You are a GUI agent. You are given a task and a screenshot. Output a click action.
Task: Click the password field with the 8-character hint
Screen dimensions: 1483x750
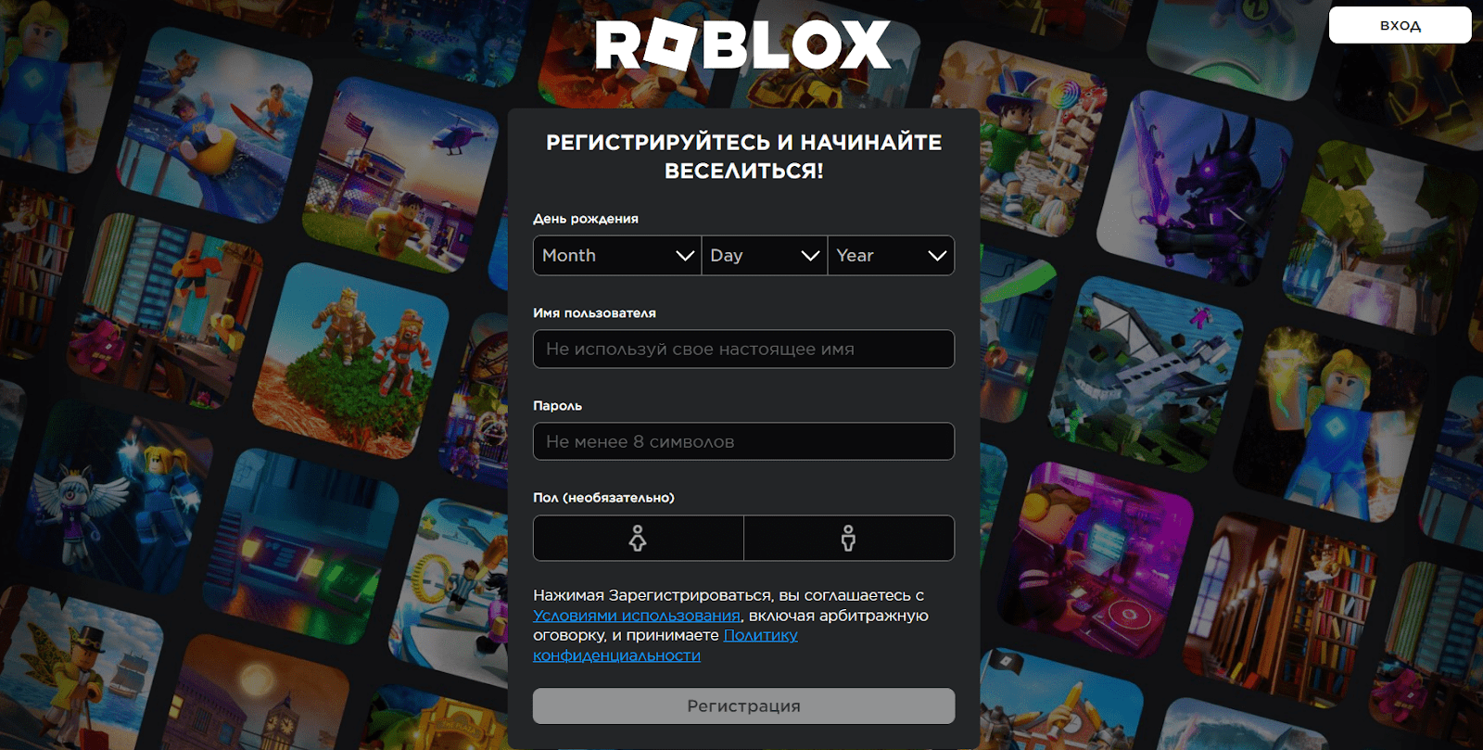tap(743, 441)
